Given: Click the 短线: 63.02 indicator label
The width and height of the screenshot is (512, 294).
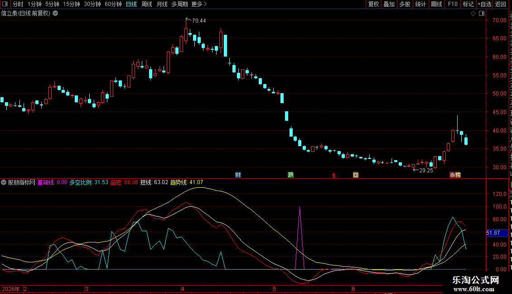Looking at the screenshot, I should click(154, 182).
